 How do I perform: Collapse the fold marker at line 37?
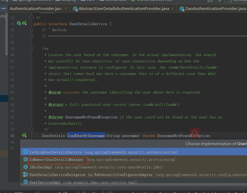pos(32,36)
